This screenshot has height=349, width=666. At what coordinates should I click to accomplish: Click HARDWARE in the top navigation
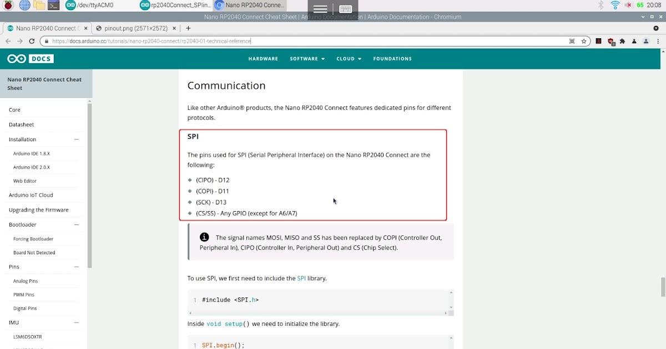(x=263, y=58)
